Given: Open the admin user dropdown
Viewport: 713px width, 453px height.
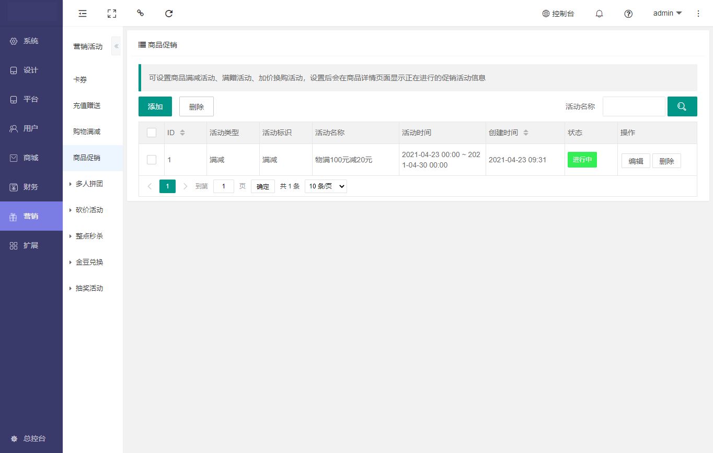Looking at the screenshot, I should [668, 14].
